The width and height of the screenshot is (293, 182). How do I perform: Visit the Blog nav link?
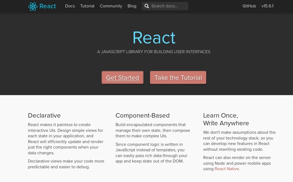point(132,6)
